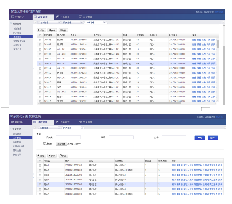
Task: Click the water meter table vertical scrollbar thumb
Action: pyautogui.click(x=218, y=44)
